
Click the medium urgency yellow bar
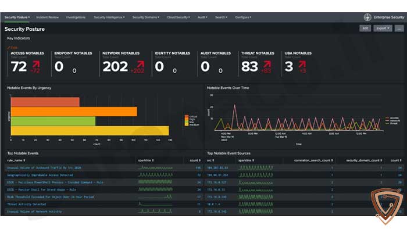pyautogui.click(x=90, y=131)
